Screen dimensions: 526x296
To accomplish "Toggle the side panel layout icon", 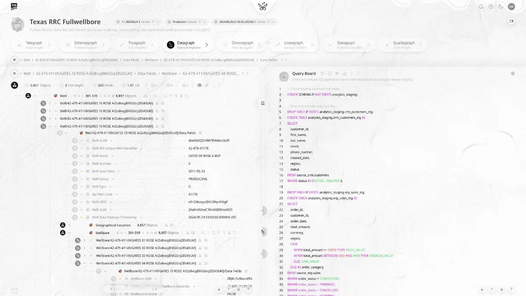I will coord(511,21).
